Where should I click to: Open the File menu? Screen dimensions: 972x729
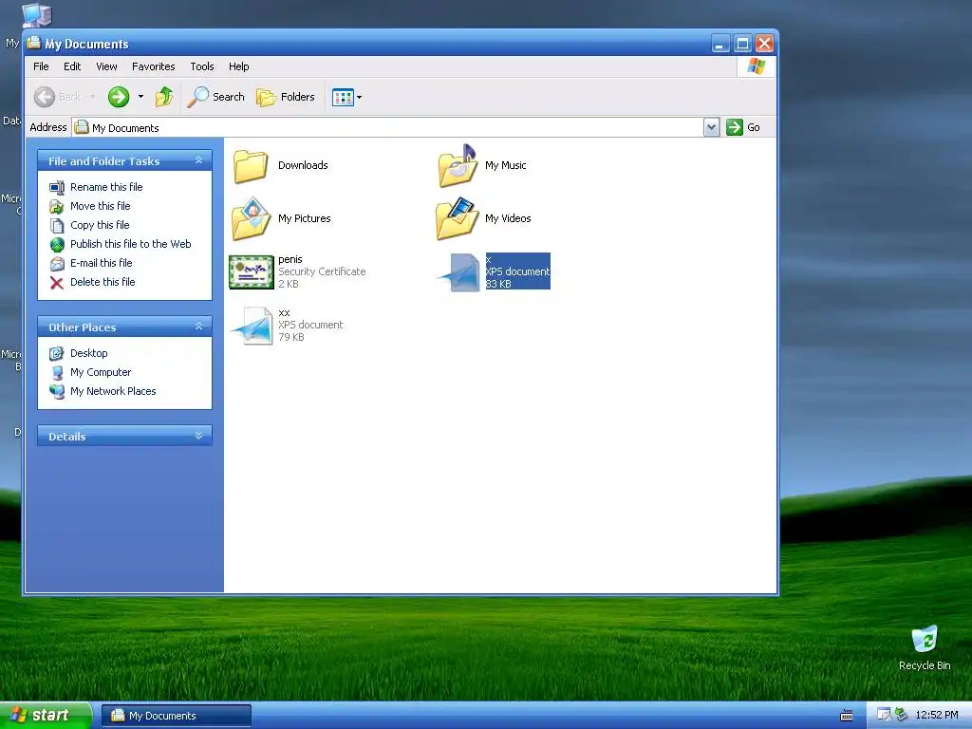(41, 66)
